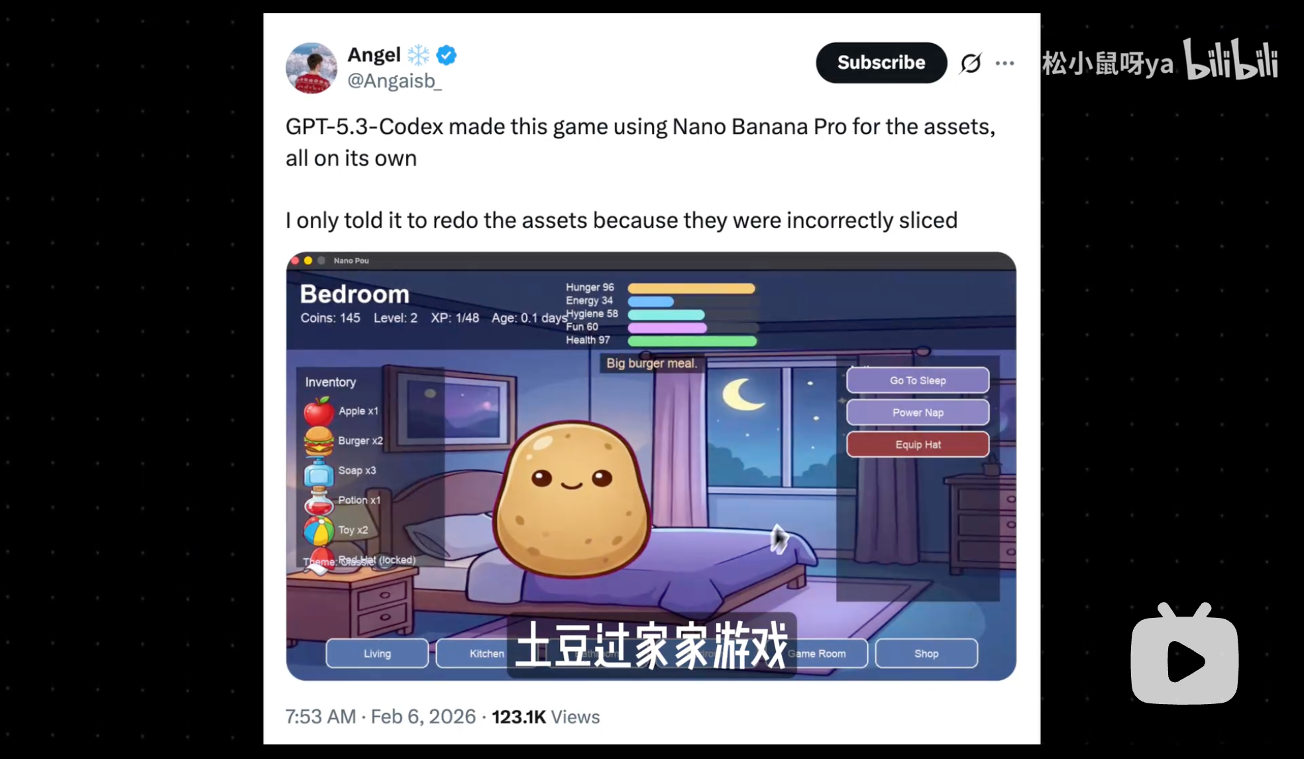Open the Shop tab
This screenshot has height=759, width=1304.
[x=926, y=653]
